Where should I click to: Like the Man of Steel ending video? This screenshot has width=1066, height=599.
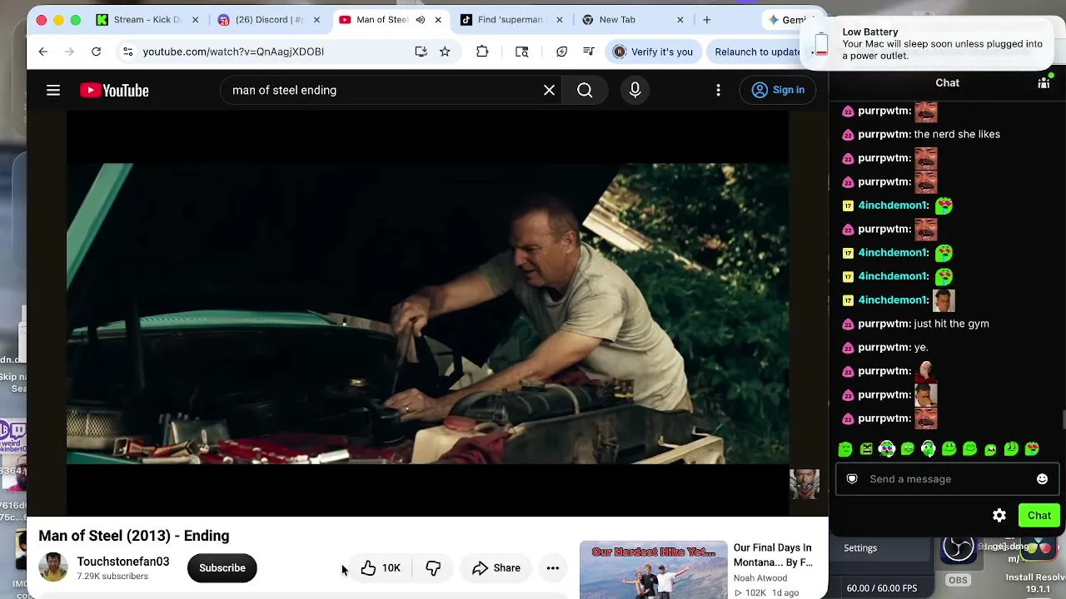pyautogui.click(x=381, y=568)
